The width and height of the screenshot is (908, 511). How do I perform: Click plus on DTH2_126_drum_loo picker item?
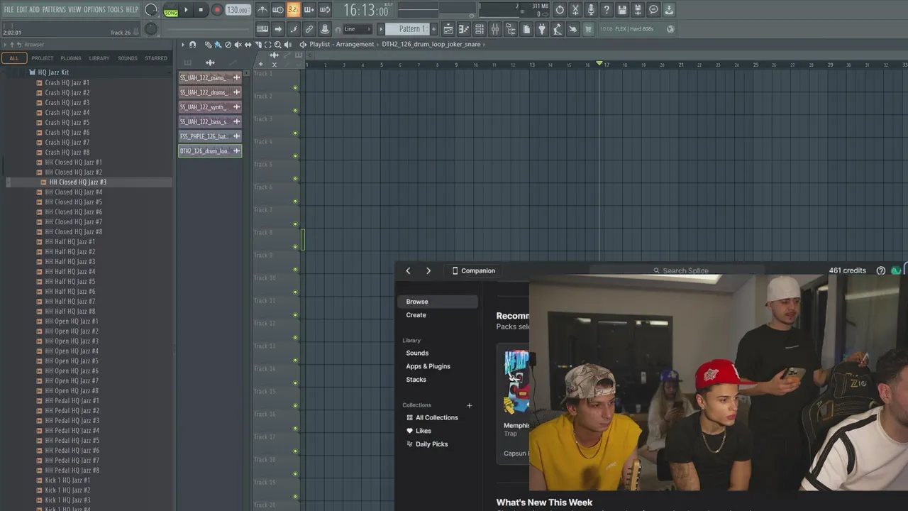(236, 150)
